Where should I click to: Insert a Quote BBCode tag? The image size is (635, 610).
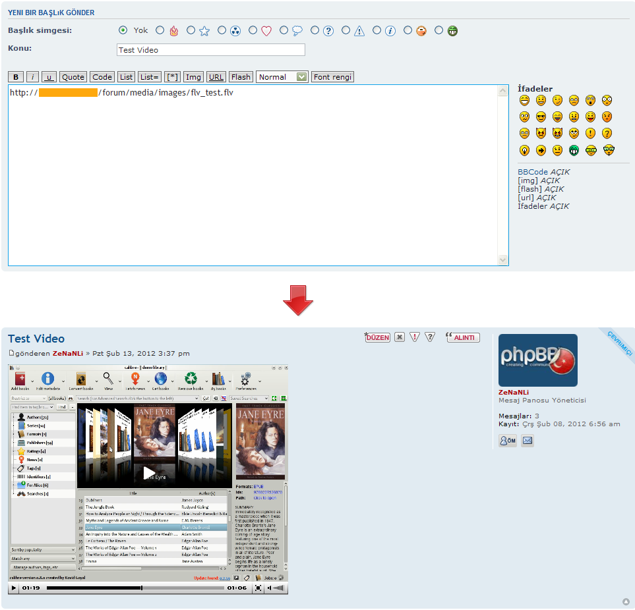73,77
